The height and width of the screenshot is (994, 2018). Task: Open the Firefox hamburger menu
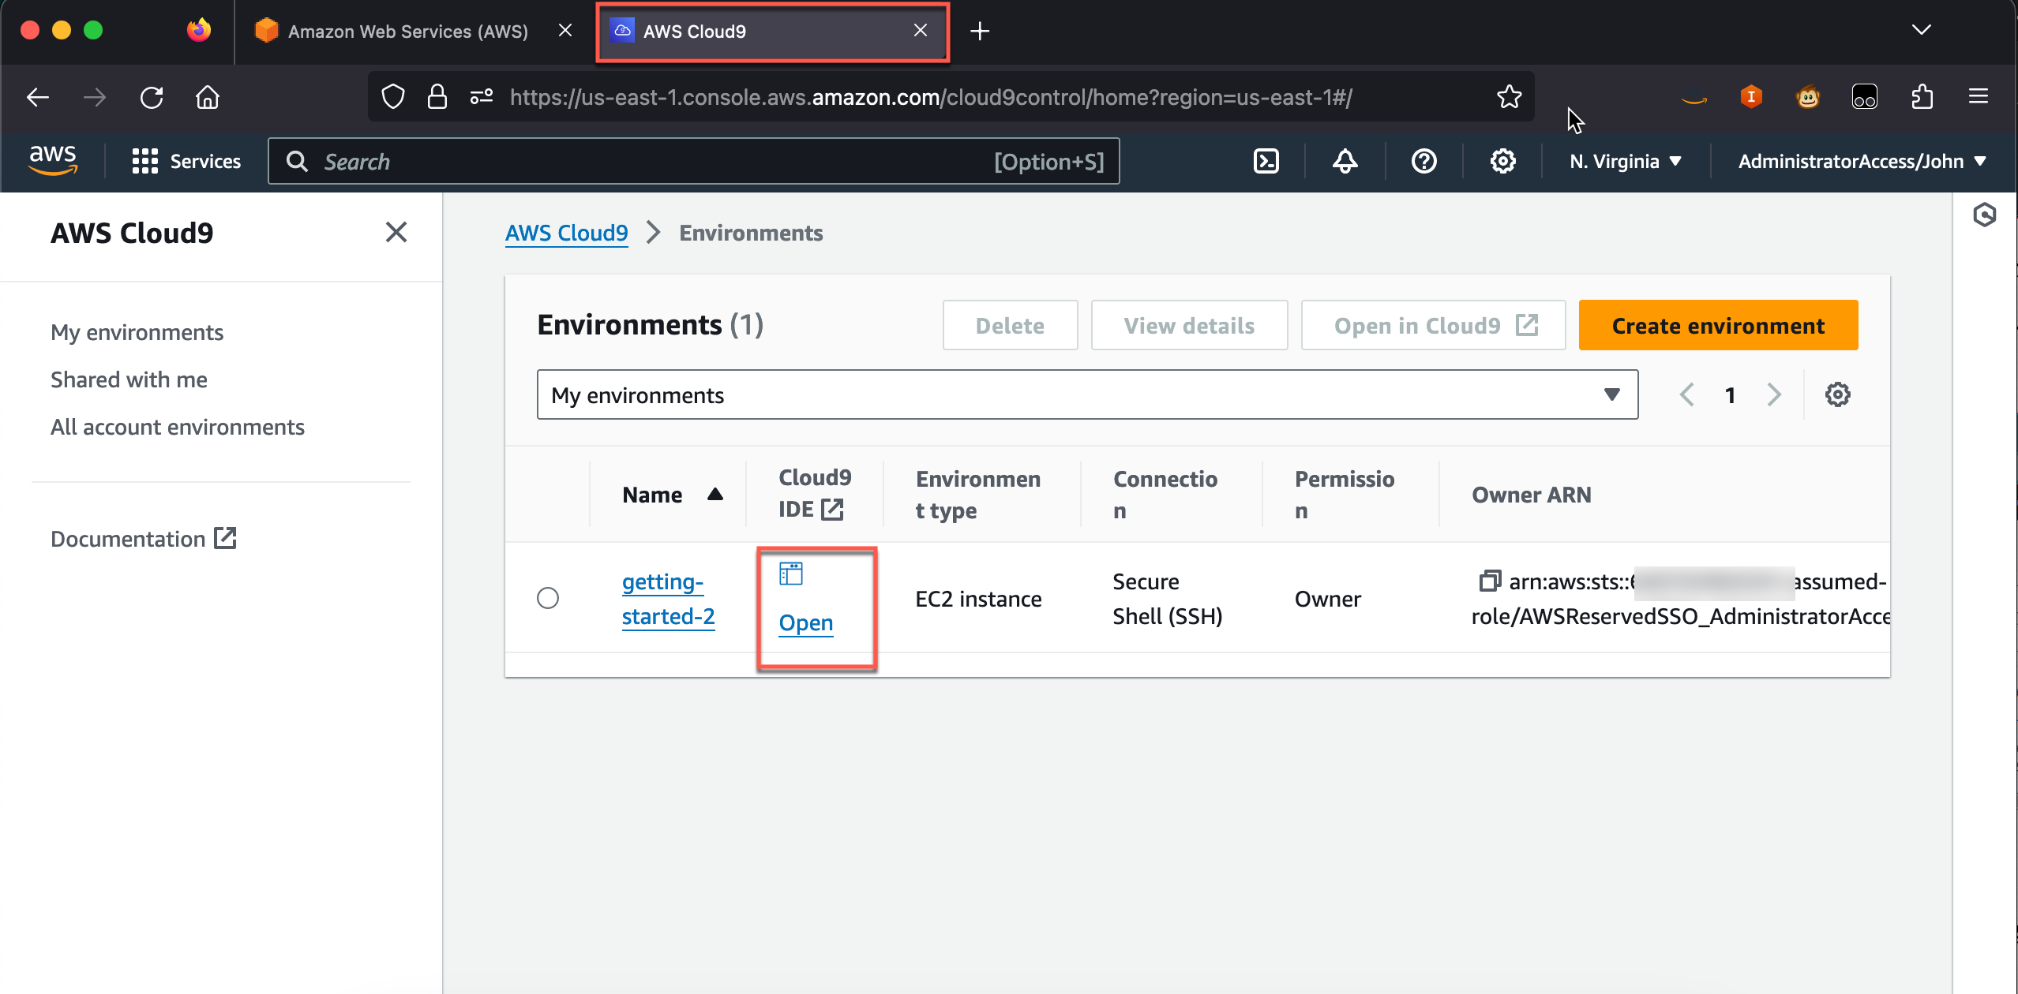pyautogui.click(x=1979, y=96)
